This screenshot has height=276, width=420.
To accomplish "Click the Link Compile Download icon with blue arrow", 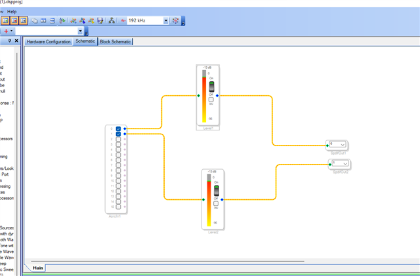I will [x=82, y=20].
